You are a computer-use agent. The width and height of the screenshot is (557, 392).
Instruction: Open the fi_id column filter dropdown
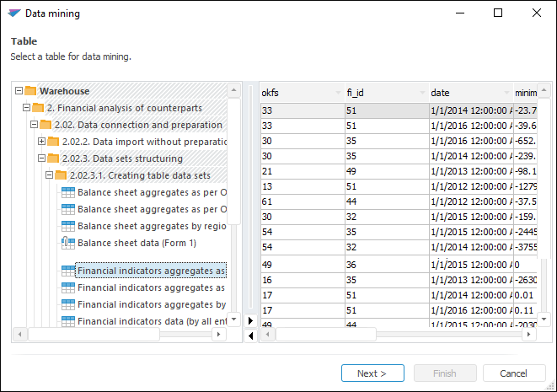(421, 93)
